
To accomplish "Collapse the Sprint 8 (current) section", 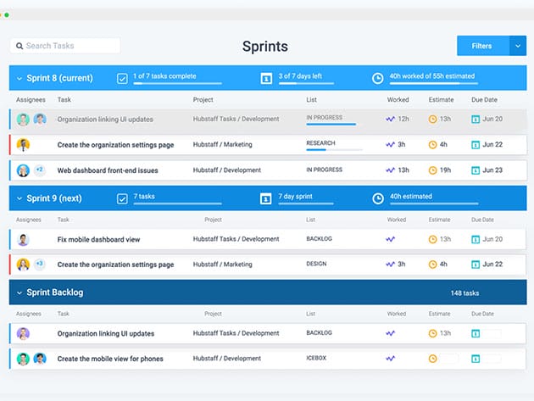I will pos(19,78).
